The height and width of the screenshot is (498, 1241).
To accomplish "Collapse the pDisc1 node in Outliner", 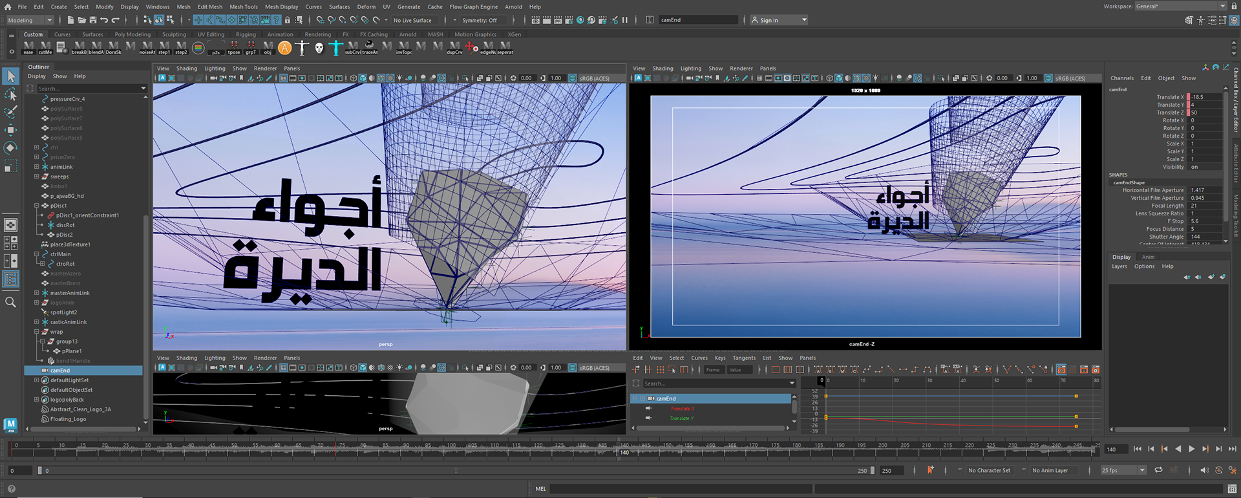I will (37, 206).
